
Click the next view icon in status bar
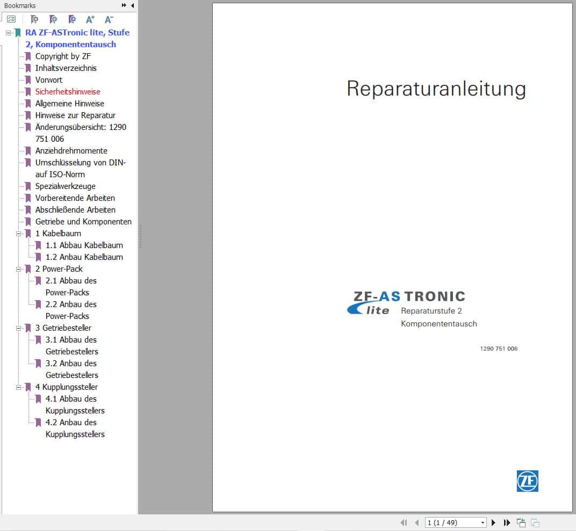click(x=535, y=522)
